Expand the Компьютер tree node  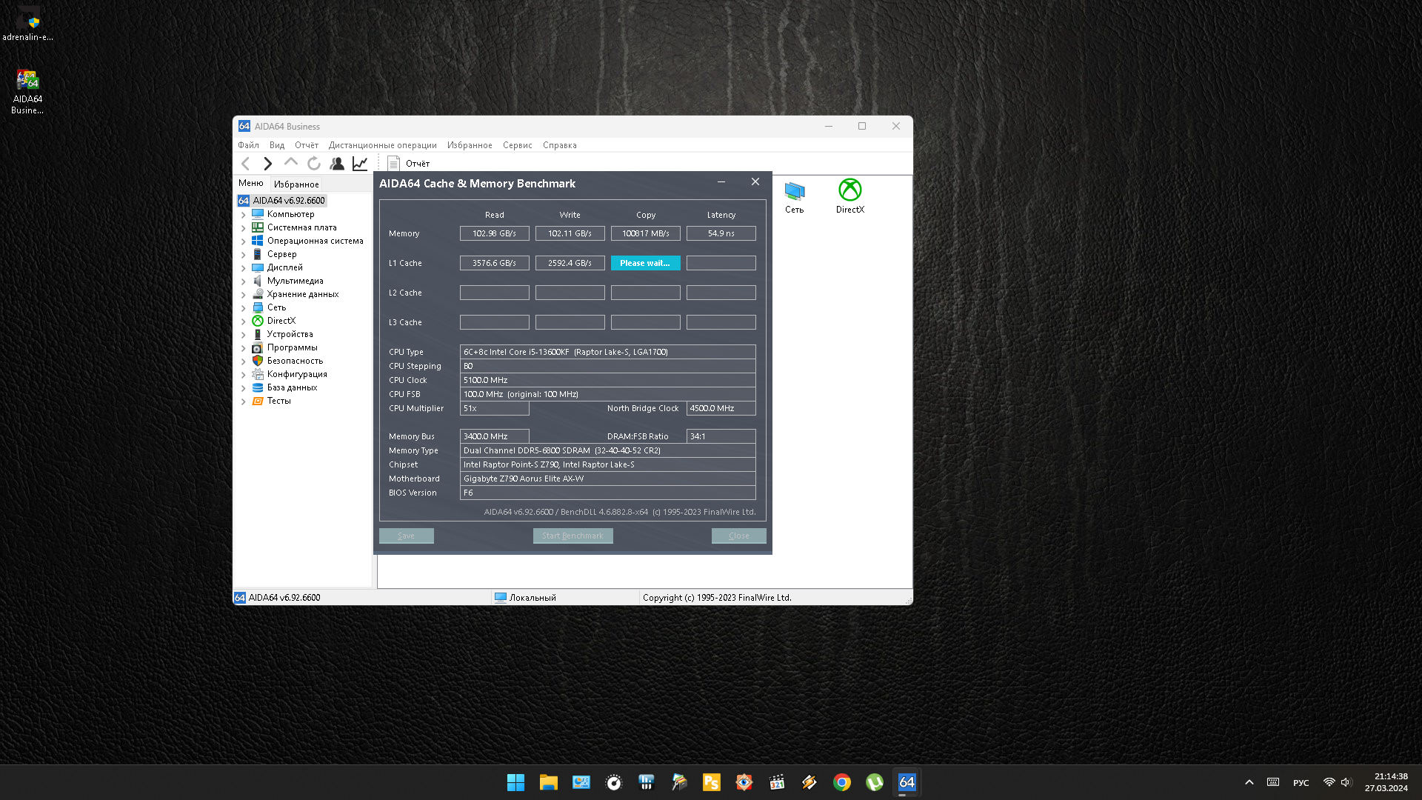coord(243,215)
